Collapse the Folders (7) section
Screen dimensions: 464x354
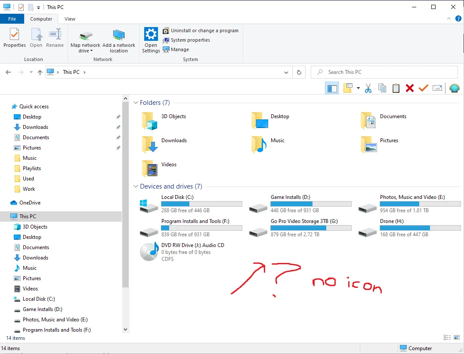click(x=136, y=102)
